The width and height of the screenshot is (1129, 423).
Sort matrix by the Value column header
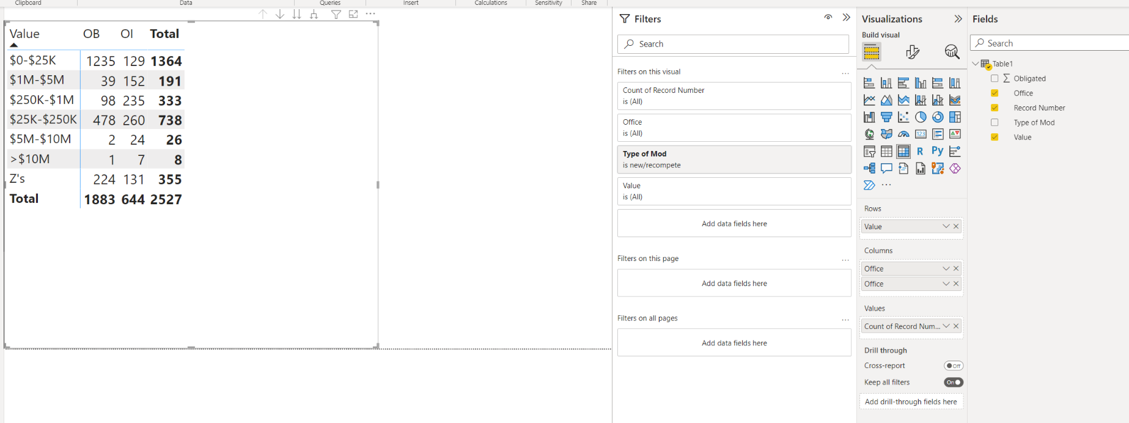24,34
